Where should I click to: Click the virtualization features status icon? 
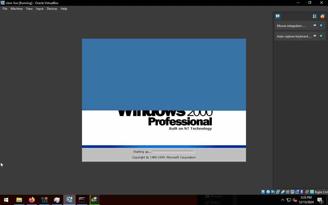pyautogui.click(x=302, y=192)
